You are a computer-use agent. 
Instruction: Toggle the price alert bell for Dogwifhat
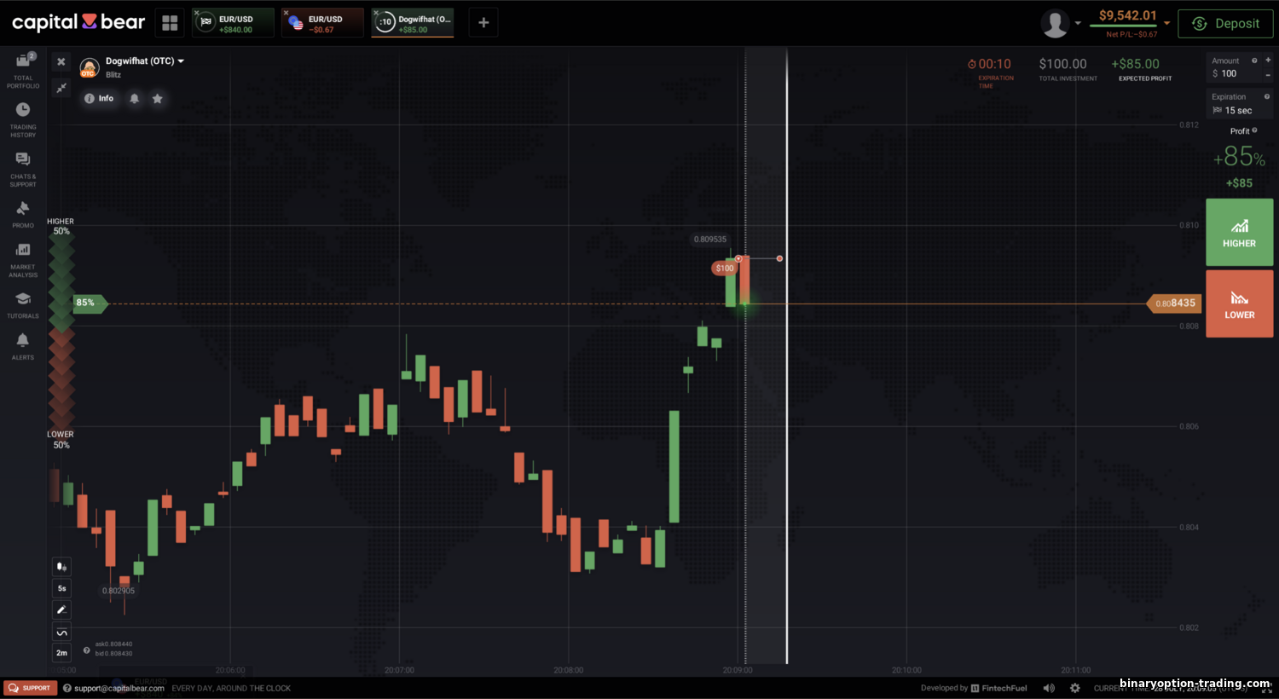coord(134,99)
